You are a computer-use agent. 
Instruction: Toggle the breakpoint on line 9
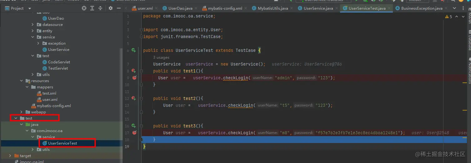tap(134, 78)
